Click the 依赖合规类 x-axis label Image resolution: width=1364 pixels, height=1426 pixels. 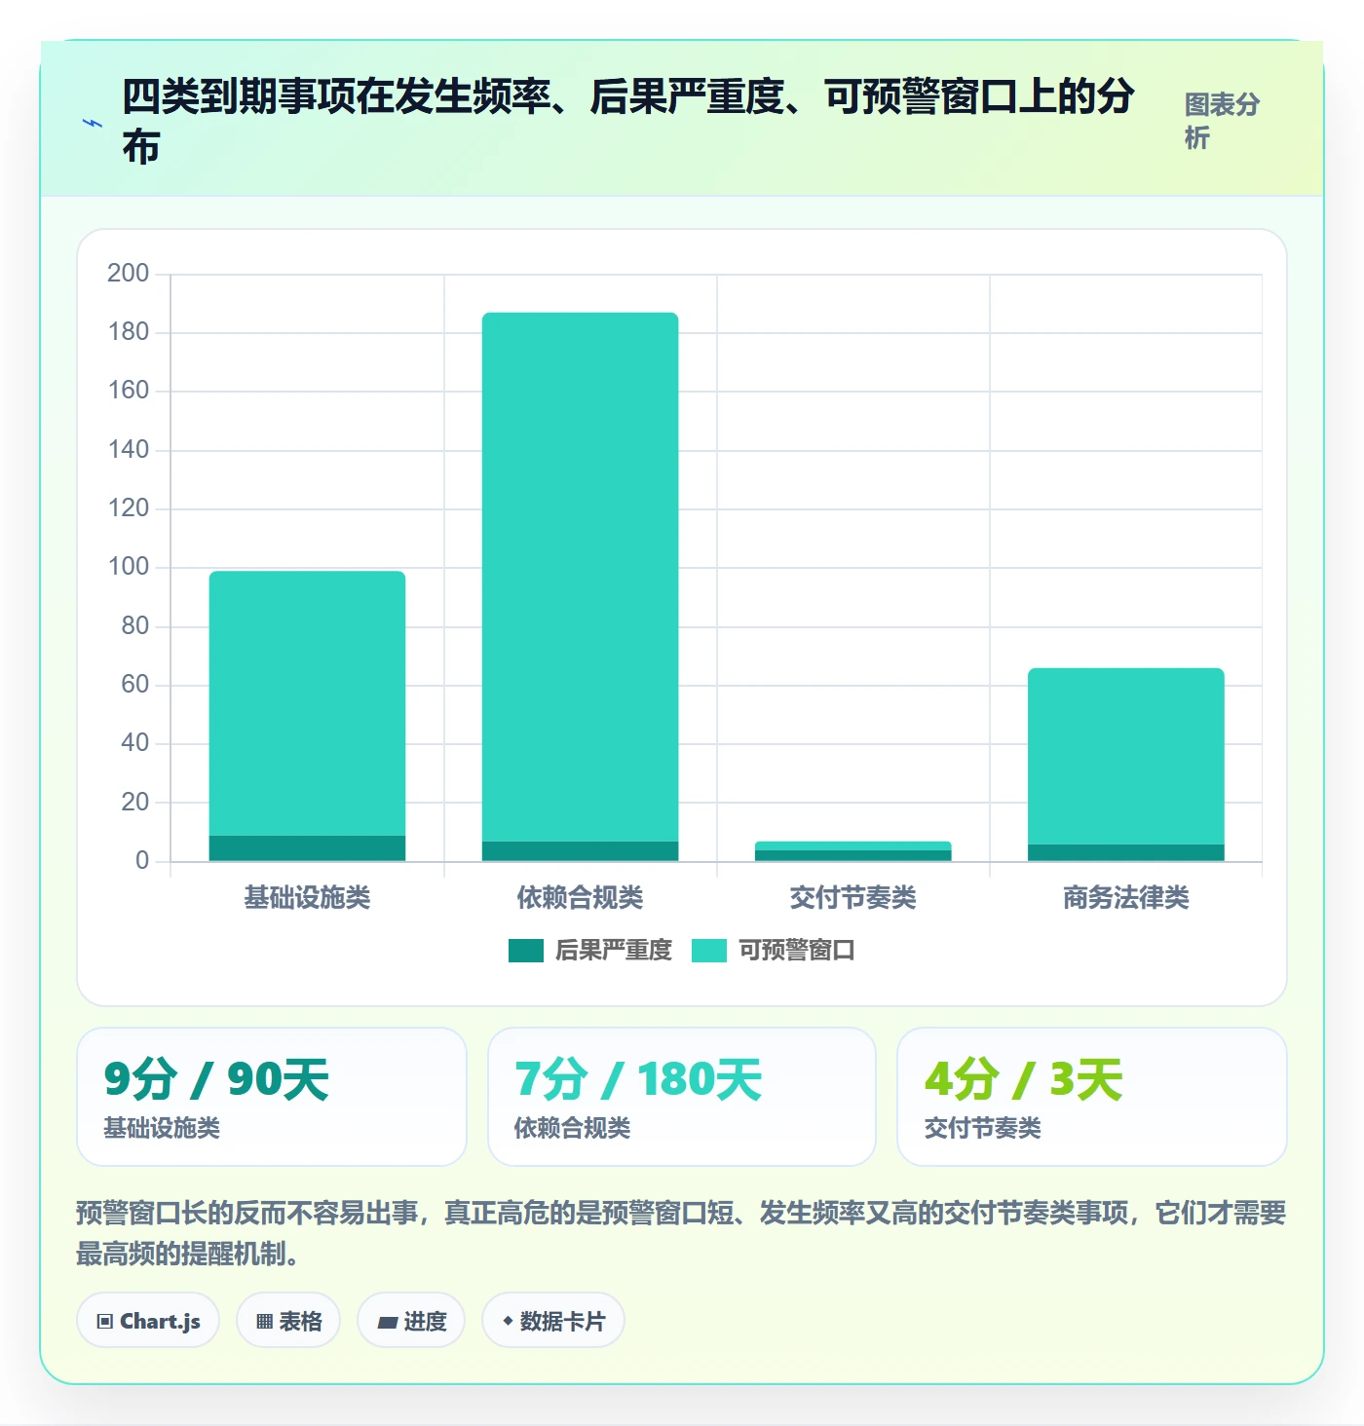coord(580,897)
